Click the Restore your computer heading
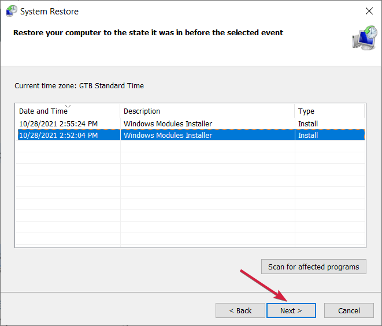The image size is (382, 326). pos(148,32)
